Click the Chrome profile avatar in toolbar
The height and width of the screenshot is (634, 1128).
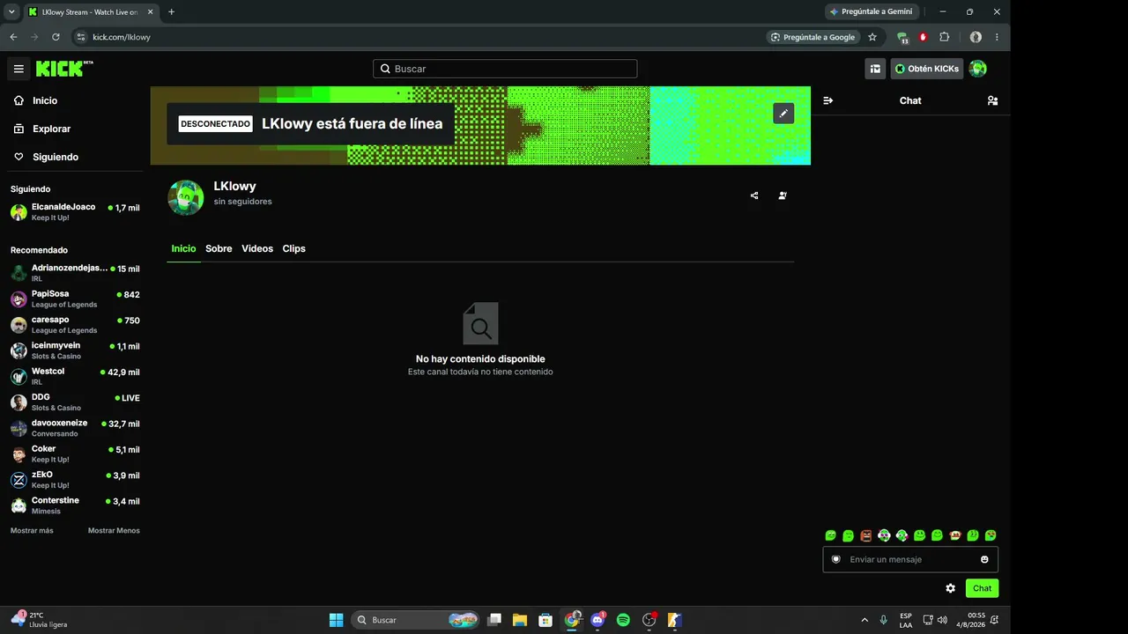[x=976, y=37]
